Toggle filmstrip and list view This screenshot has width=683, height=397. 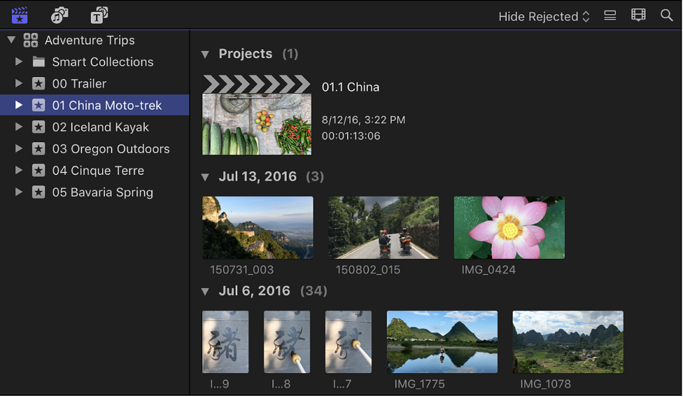610,16
